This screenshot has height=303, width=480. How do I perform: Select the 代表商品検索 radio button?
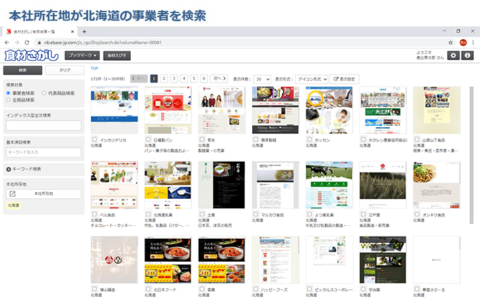point(44,93)
